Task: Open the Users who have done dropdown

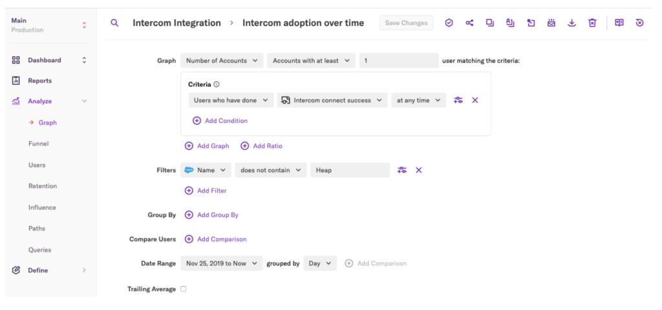Action: (231, 100)
